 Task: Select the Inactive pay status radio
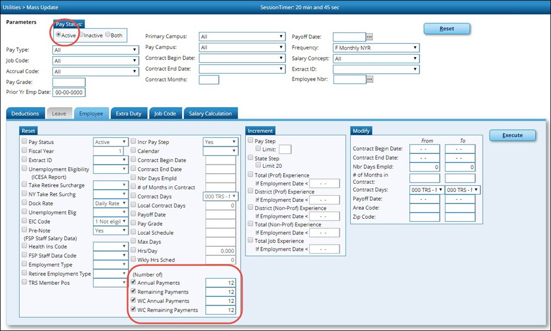tap(81, 35)
